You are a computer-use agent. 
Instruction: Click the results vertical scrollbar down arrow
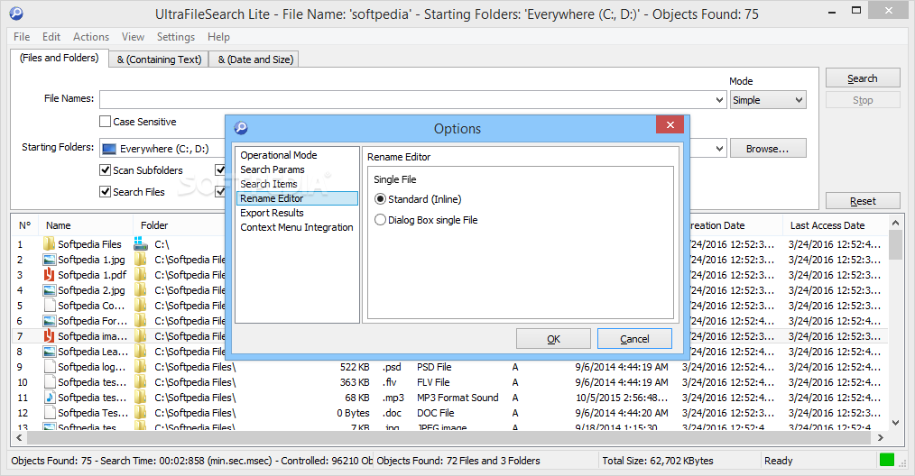[896, 423]
